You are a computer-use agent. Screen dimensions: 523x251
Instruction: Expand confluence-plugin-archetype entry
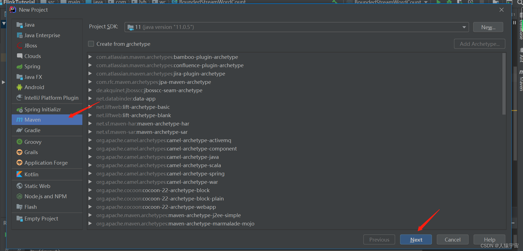point(90,65)
